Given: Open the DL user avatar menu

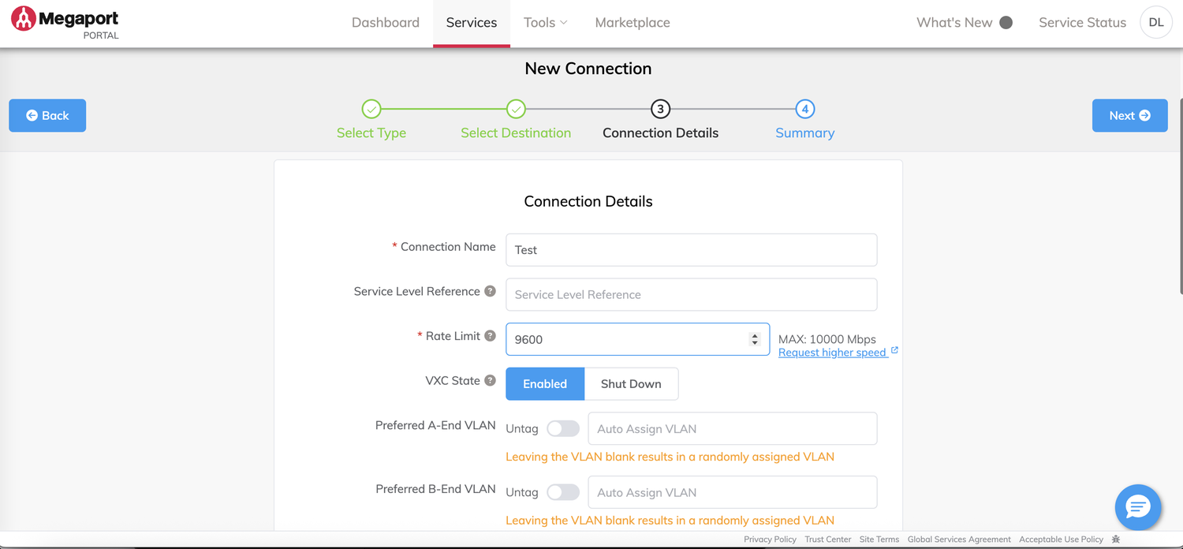Looking at the screenshot, I should (1156, 23).
